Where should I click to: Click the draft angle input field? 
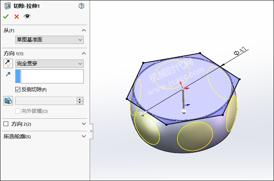tap(46, 101)
